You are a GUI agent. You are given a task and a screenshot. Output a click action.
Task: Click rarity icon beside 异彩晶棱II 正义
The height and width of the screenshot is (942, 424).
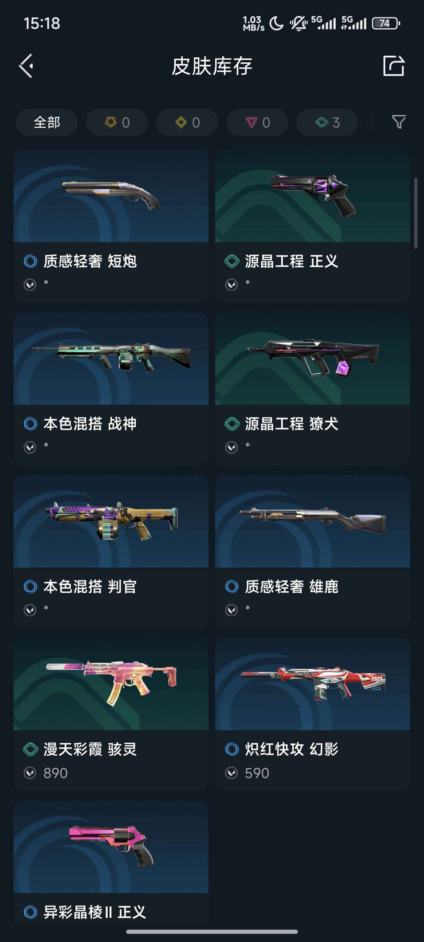coord(30,912)
